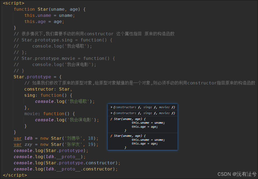The image size is (258, 179).
Task: Click the commented line 'Star.prototype.movie = function()'
Action: pos(64,58)
